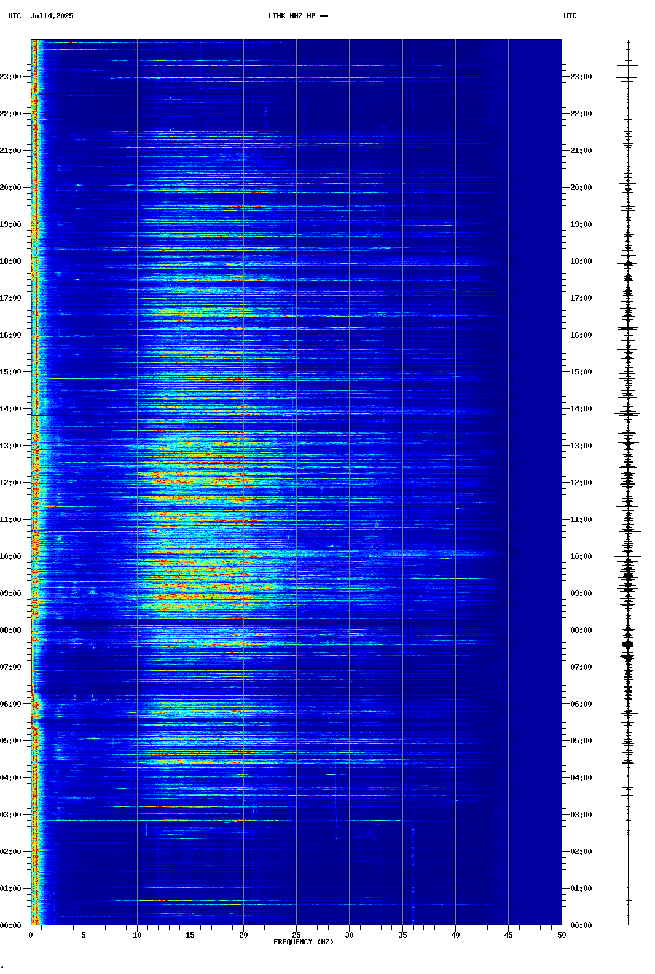The width and height of the screenshot is (655, 974).
Task: Click 13:00 on the right time axis
Action: 581,446
